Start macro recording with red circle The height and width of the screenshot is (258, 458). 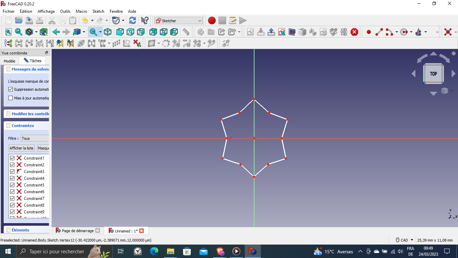(212, 20)
